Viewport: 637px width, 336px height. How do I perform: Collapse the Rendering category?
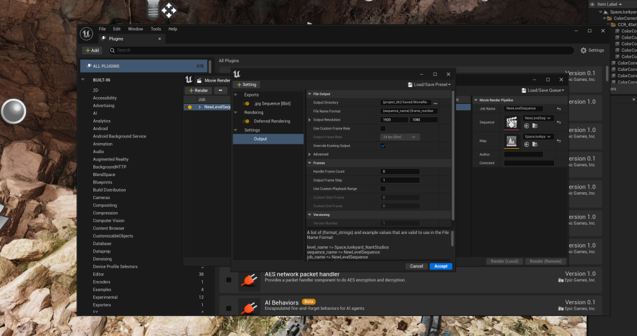pyautogui.click(x=236, y=113)
